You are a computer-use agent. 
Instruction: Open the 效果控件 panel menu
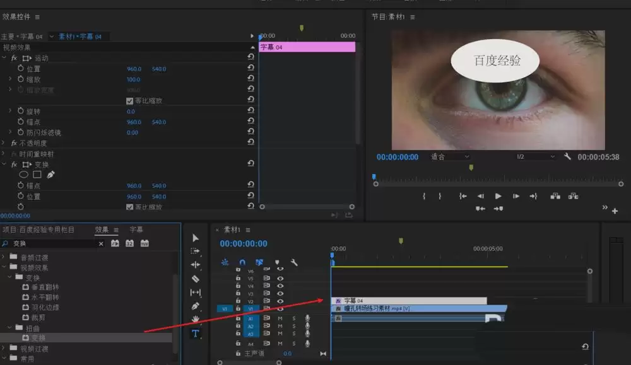click(37, 17)
